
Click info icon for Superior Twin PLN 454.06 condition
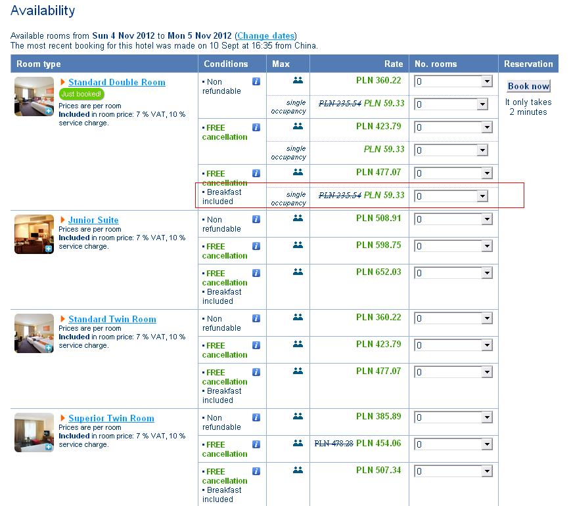[x=256, y=444]
